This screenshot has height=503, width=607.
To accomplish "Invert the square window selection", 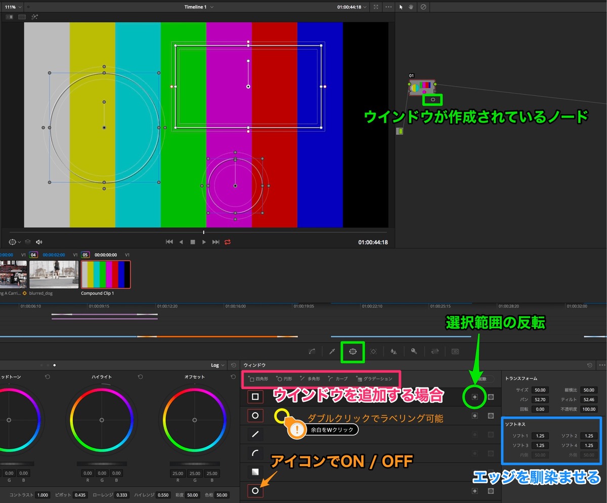I will click(474, 397).
